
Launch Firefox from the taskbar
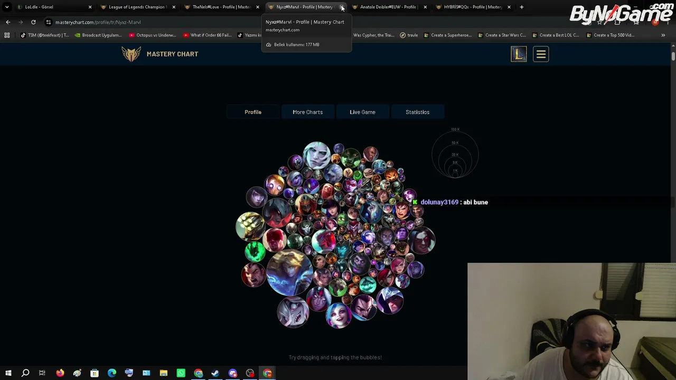click(60, 374)
